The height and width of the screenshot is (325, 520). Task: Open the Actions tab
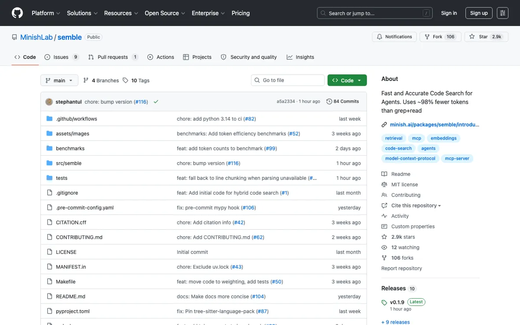pyautogui.click(x=161, y=57)
